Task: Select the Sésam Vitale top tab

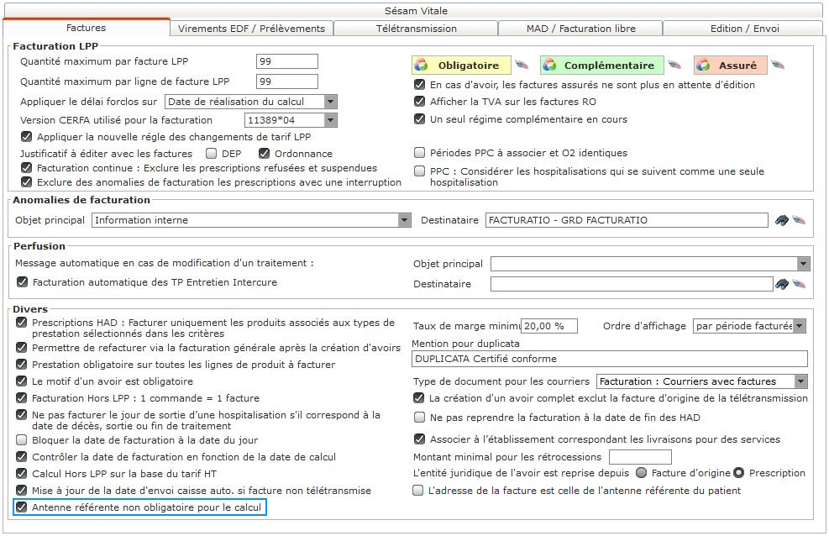Action: [416, 11]
